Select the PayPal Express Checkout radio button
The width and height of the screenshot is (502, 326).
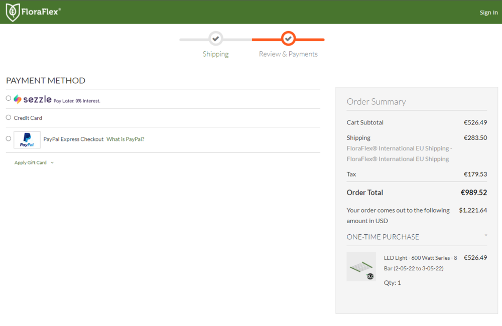(9, 138)
